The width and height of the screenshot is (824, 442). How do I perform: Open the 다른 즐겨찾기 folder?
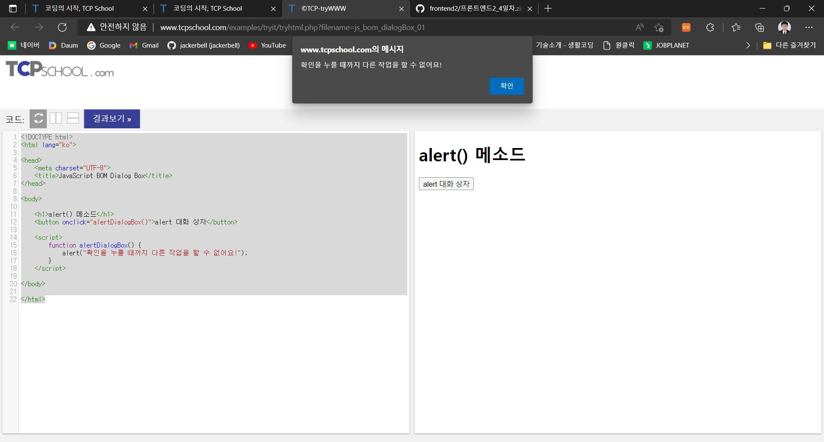click(x=789, y=45)
